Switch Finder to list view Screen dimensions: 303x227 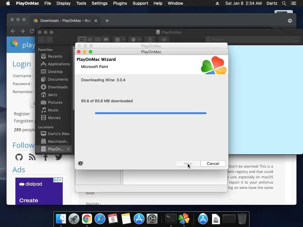[x=90, y=40]
